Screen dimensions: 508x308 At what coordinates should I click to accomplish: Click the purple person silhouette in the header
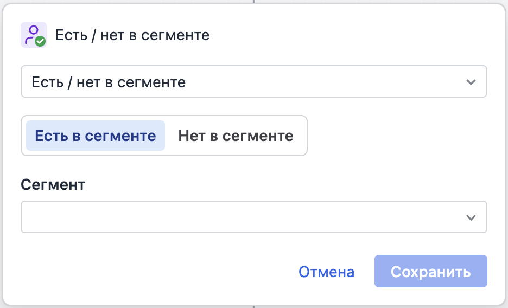tap(32, 33)
